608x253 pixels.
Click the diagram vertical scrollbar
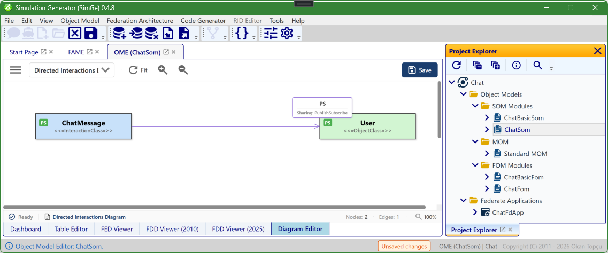439,109
